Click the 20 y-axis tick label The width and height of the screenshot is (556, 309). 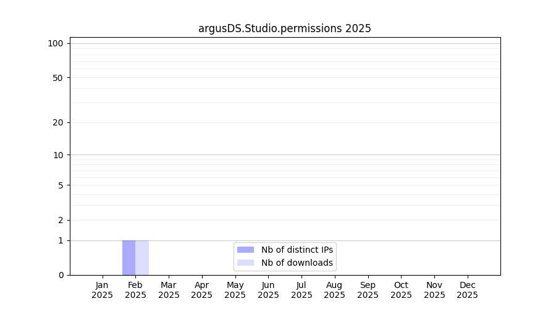click(58, 122)
